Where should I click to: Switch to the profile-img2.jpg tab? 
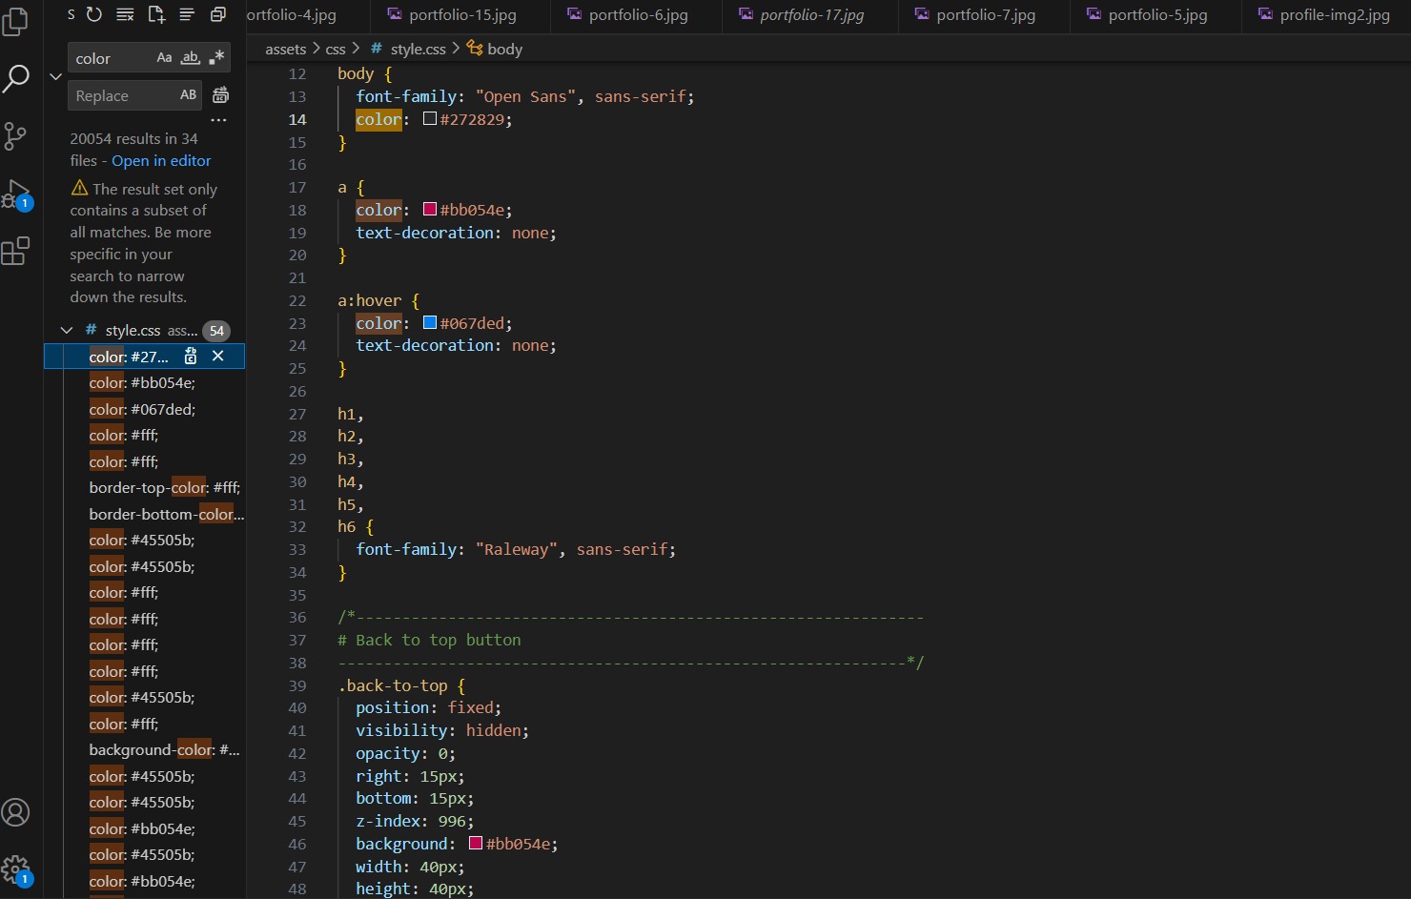pos(1334,15)
